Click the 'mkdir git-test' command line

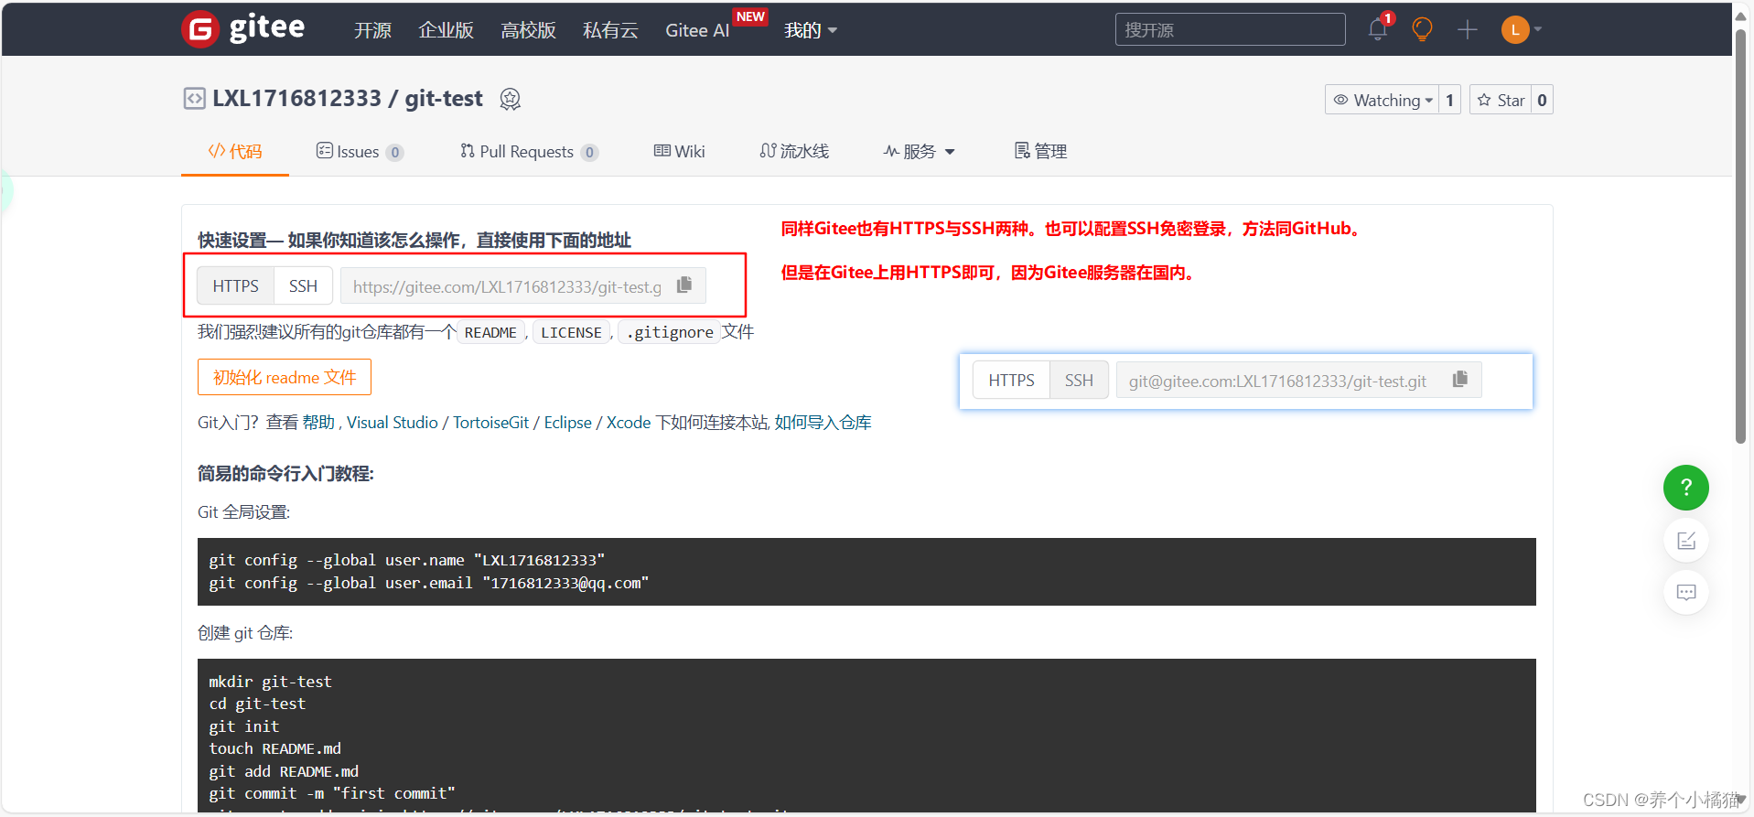click(270, 682)
